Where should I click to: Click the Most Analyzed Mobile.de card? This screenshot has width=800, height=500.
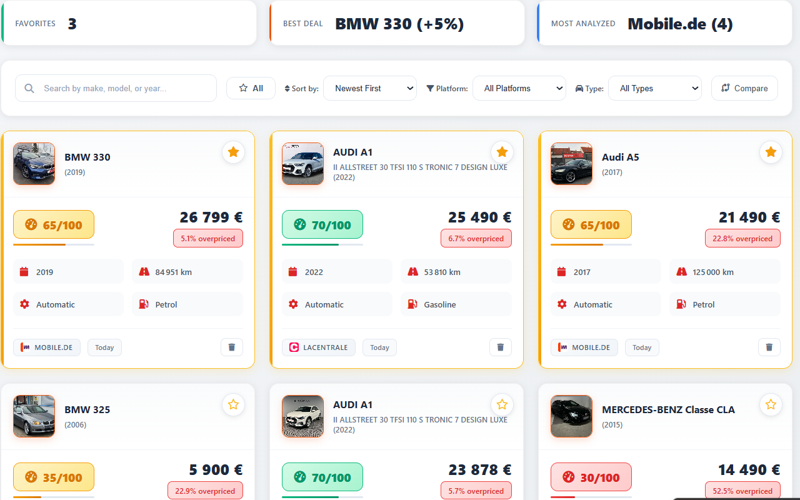[664, 23]
